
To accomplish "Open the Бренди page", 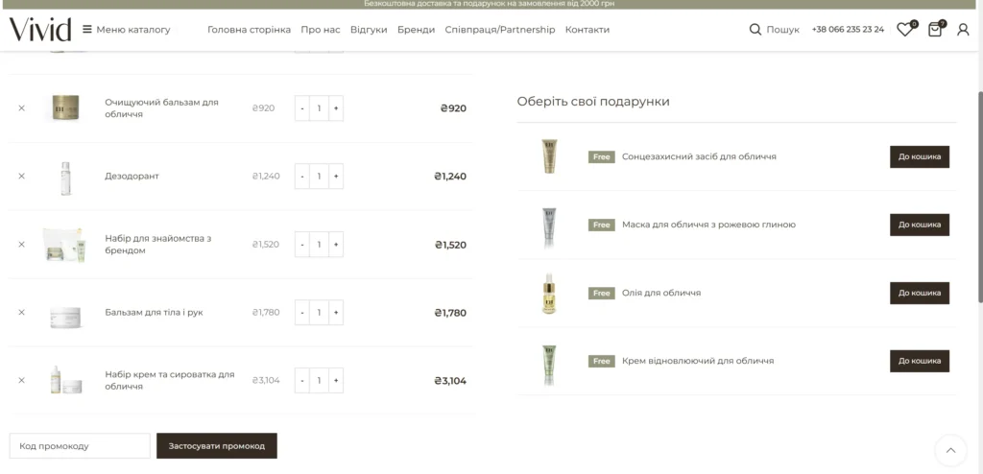I will tap(416, 30).
